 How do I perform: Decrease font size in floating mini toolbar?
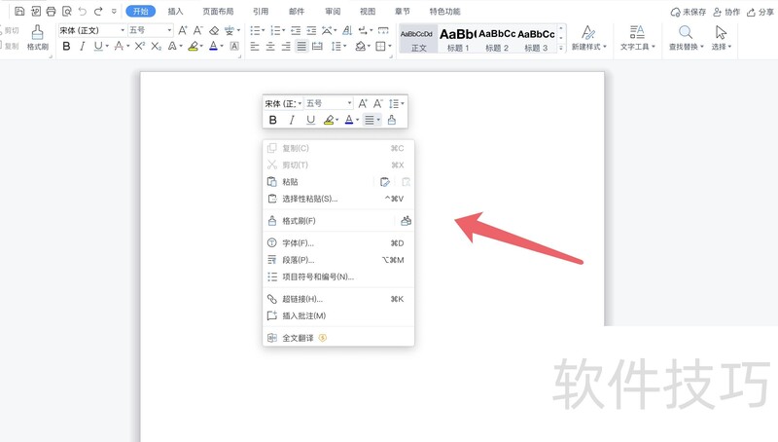point(378,103)
